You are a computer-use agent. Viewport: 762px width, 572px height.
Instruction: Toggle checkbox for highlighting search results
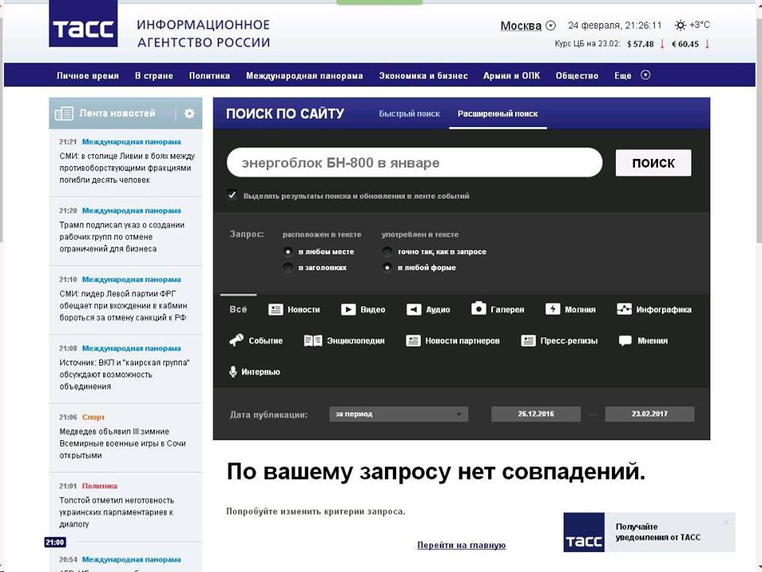click(x=232, y=195)
